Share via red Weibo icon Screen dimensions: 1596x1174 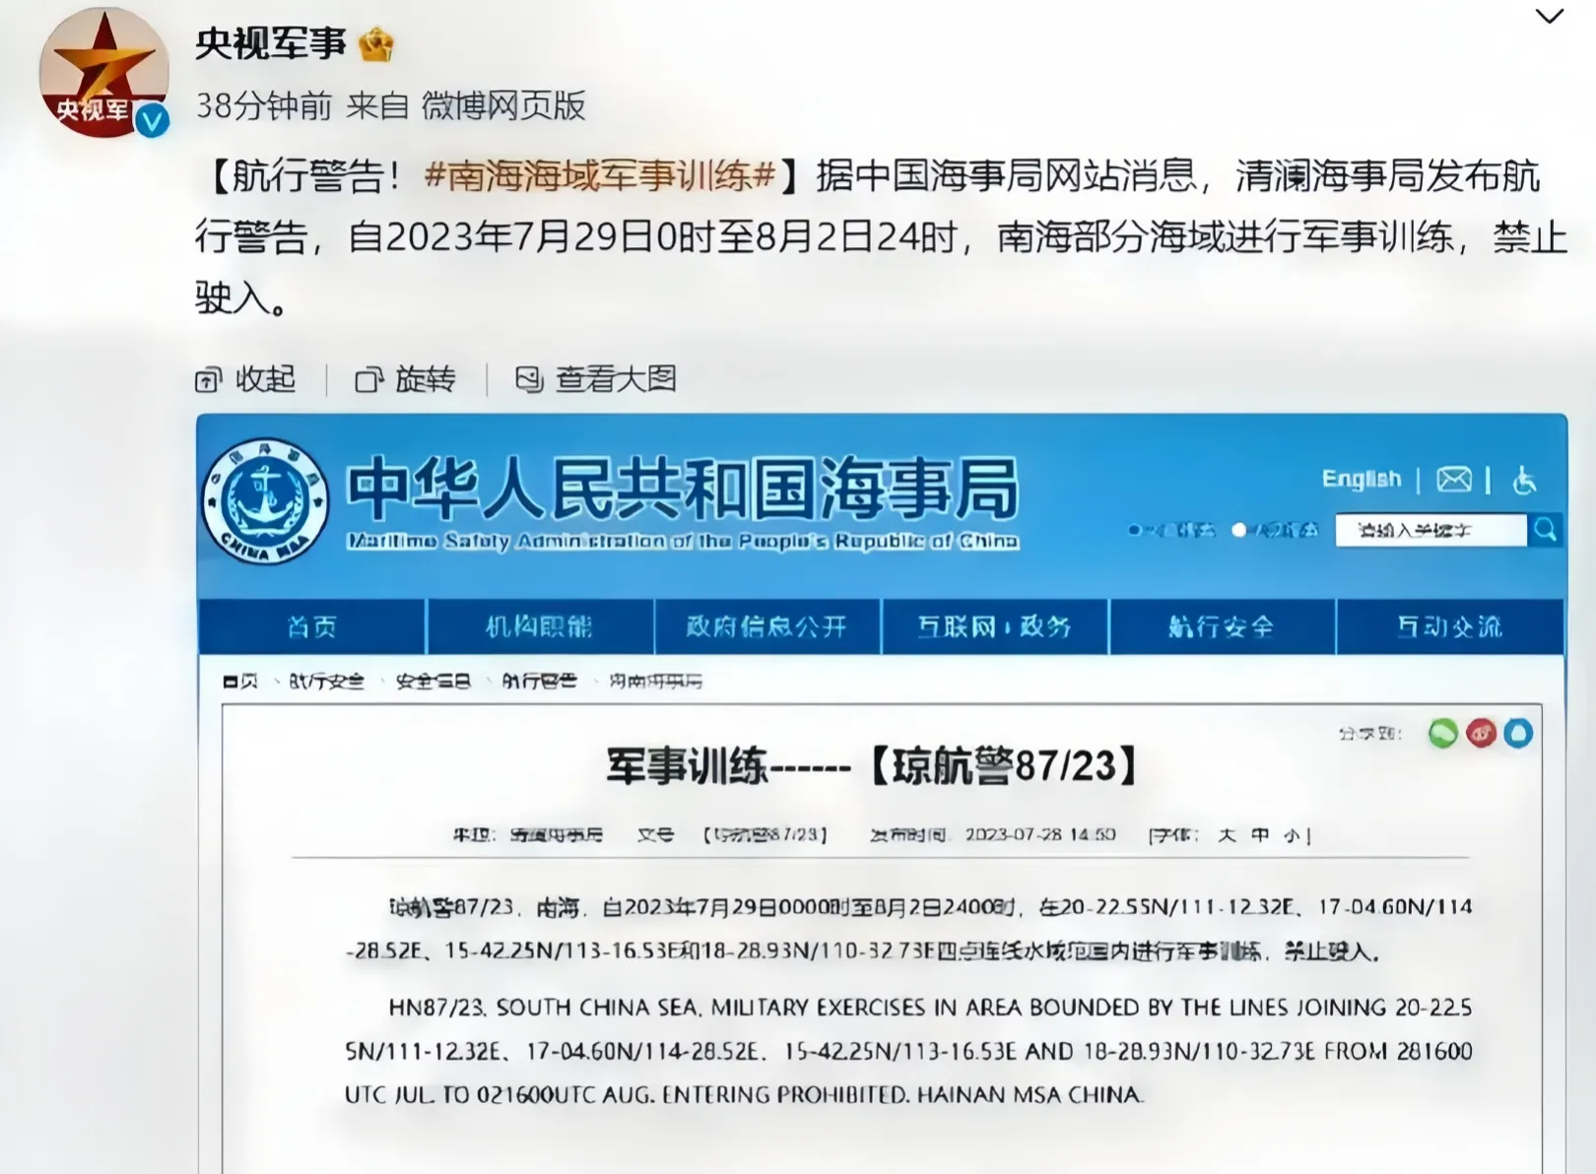click(1481, 733)
